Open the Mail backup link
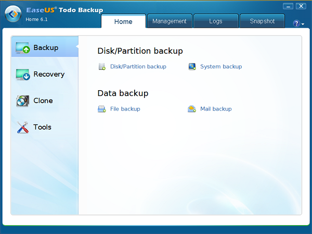Screen dimensions: 312x234 tap(216, 109)
